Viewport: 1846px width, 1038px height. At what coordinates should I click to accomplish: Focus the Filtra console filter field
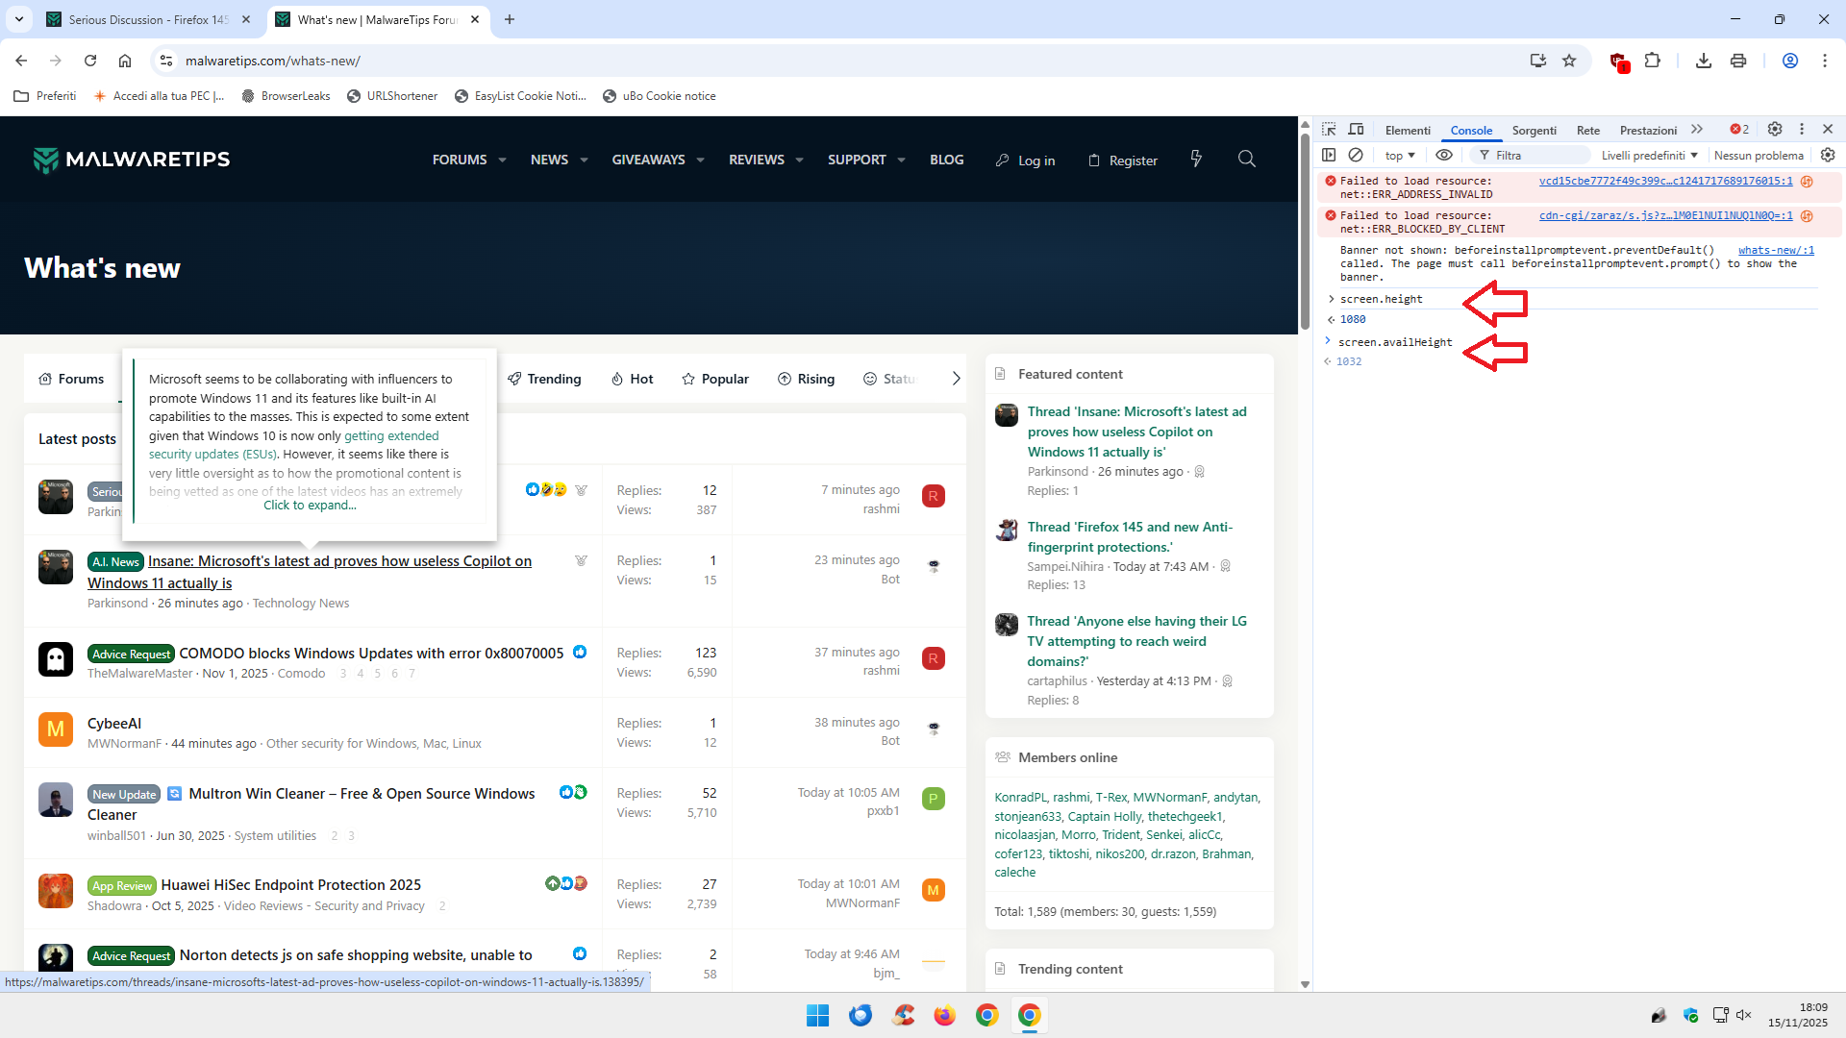1529,155
